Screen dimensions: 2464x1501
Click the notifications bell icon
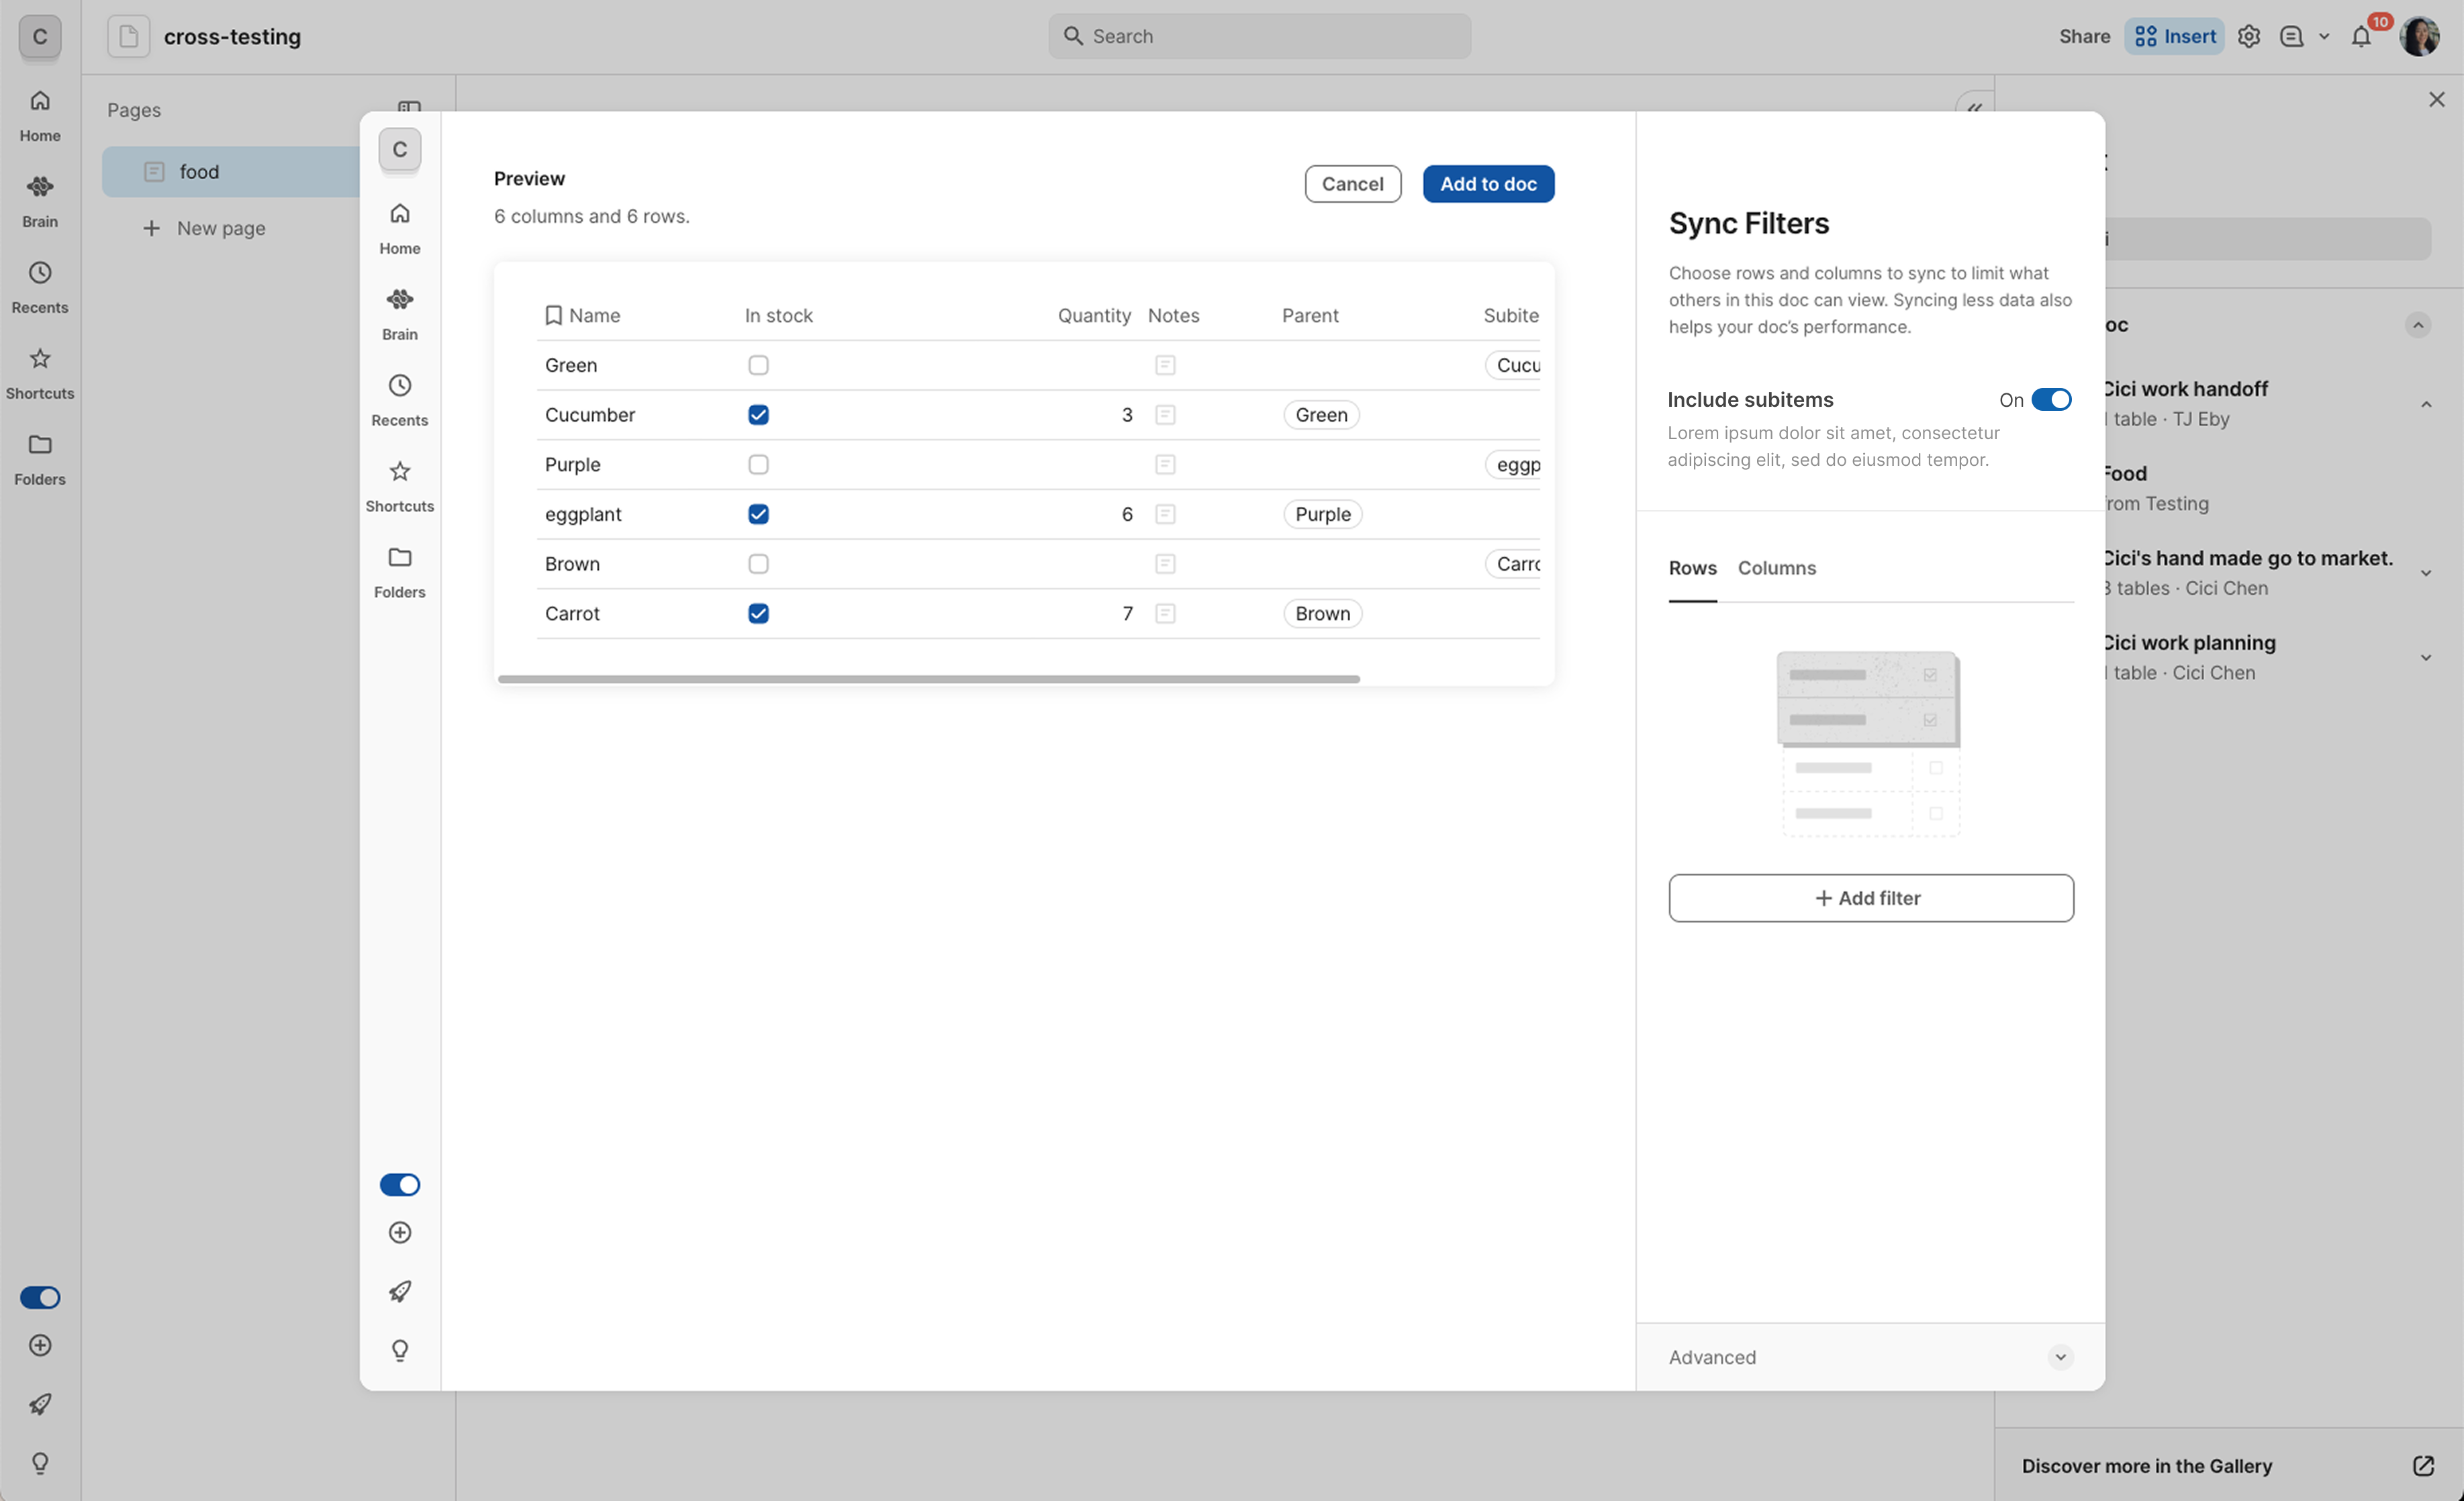[2361, 37]
